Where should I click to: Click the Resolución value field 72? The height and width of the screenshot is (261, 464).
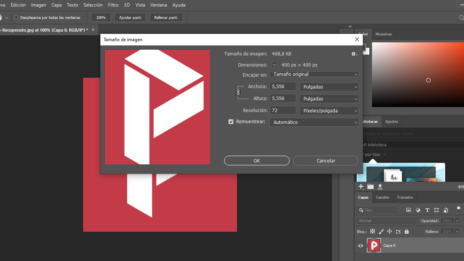(x=283, y=110)
